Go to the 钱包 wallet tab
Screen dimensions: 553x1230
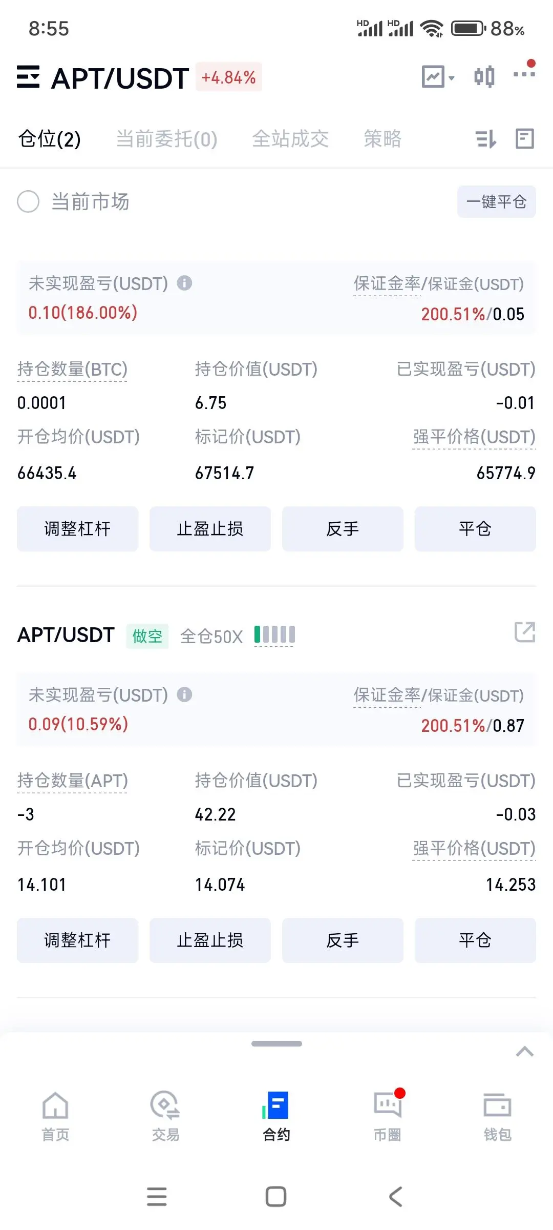[x=497, y=1116]
